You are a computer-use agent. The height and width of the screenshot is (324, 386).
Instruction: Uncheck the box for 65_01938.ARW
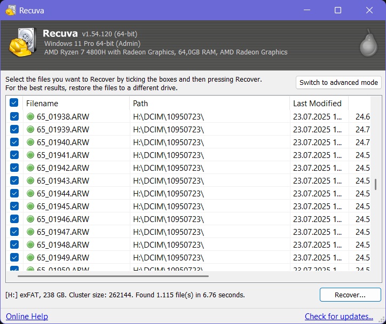[x=14, y=116]
